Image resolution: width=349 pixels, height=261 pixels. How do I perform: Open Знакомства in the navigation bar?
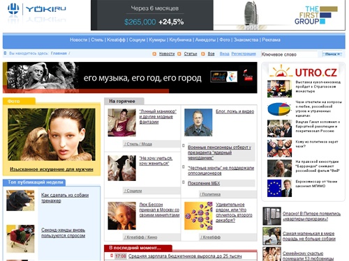point(246,40)
